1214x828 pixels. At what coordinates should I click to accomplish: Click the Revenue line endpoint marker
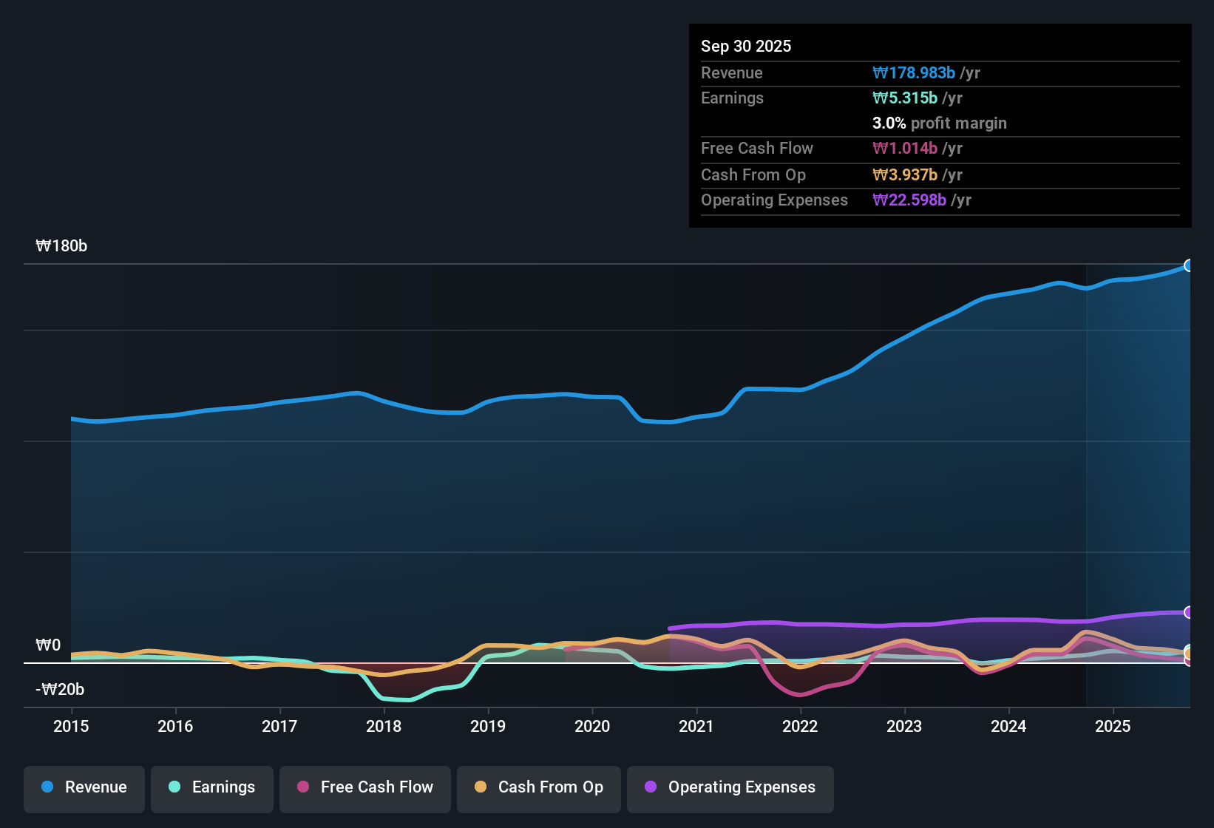click(x=1190, y=265)
